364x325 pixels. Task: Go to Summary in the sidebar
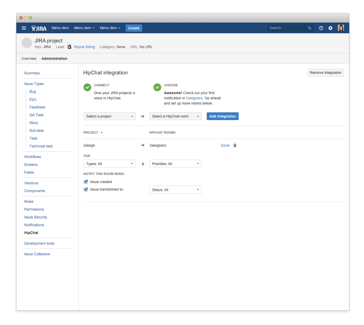click(x=32, y=73)
